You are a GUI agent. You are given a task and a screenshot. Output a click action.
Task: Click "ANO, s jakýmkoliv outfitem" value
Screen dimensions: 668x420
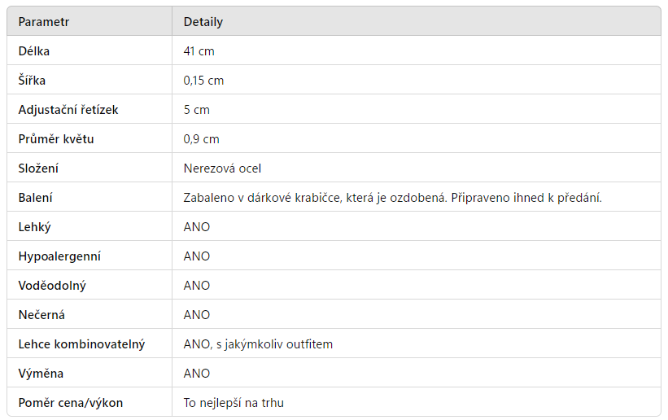[258, 344]
